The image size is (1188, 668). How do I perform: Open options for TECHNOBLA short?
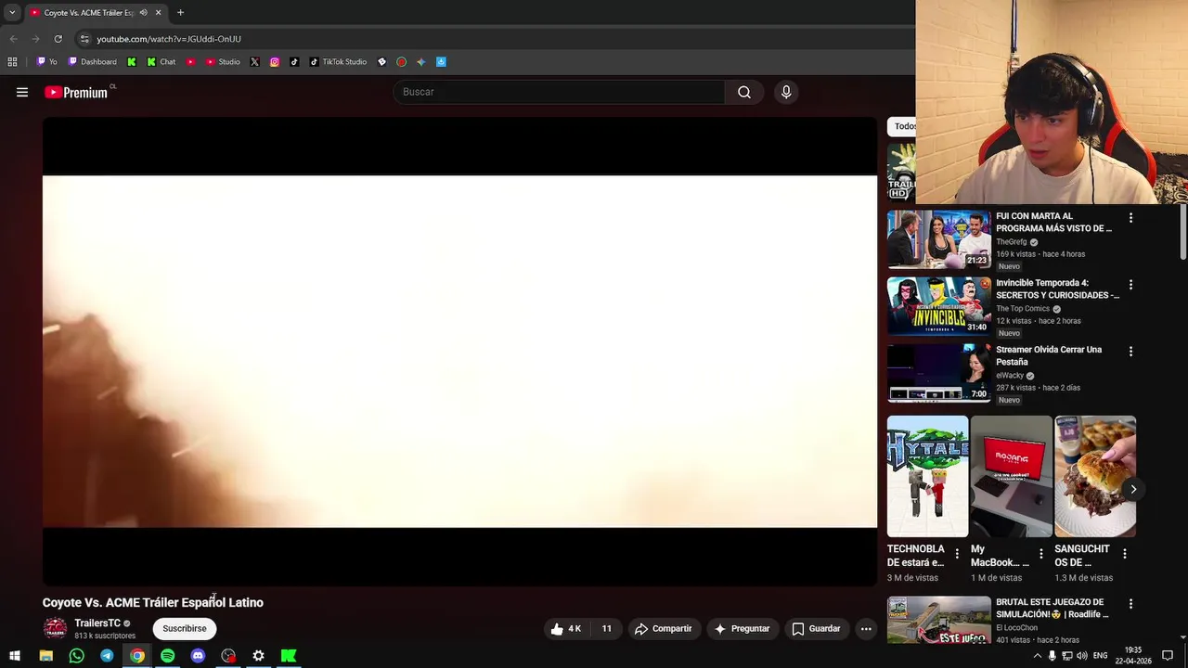[x=957, y=554]
